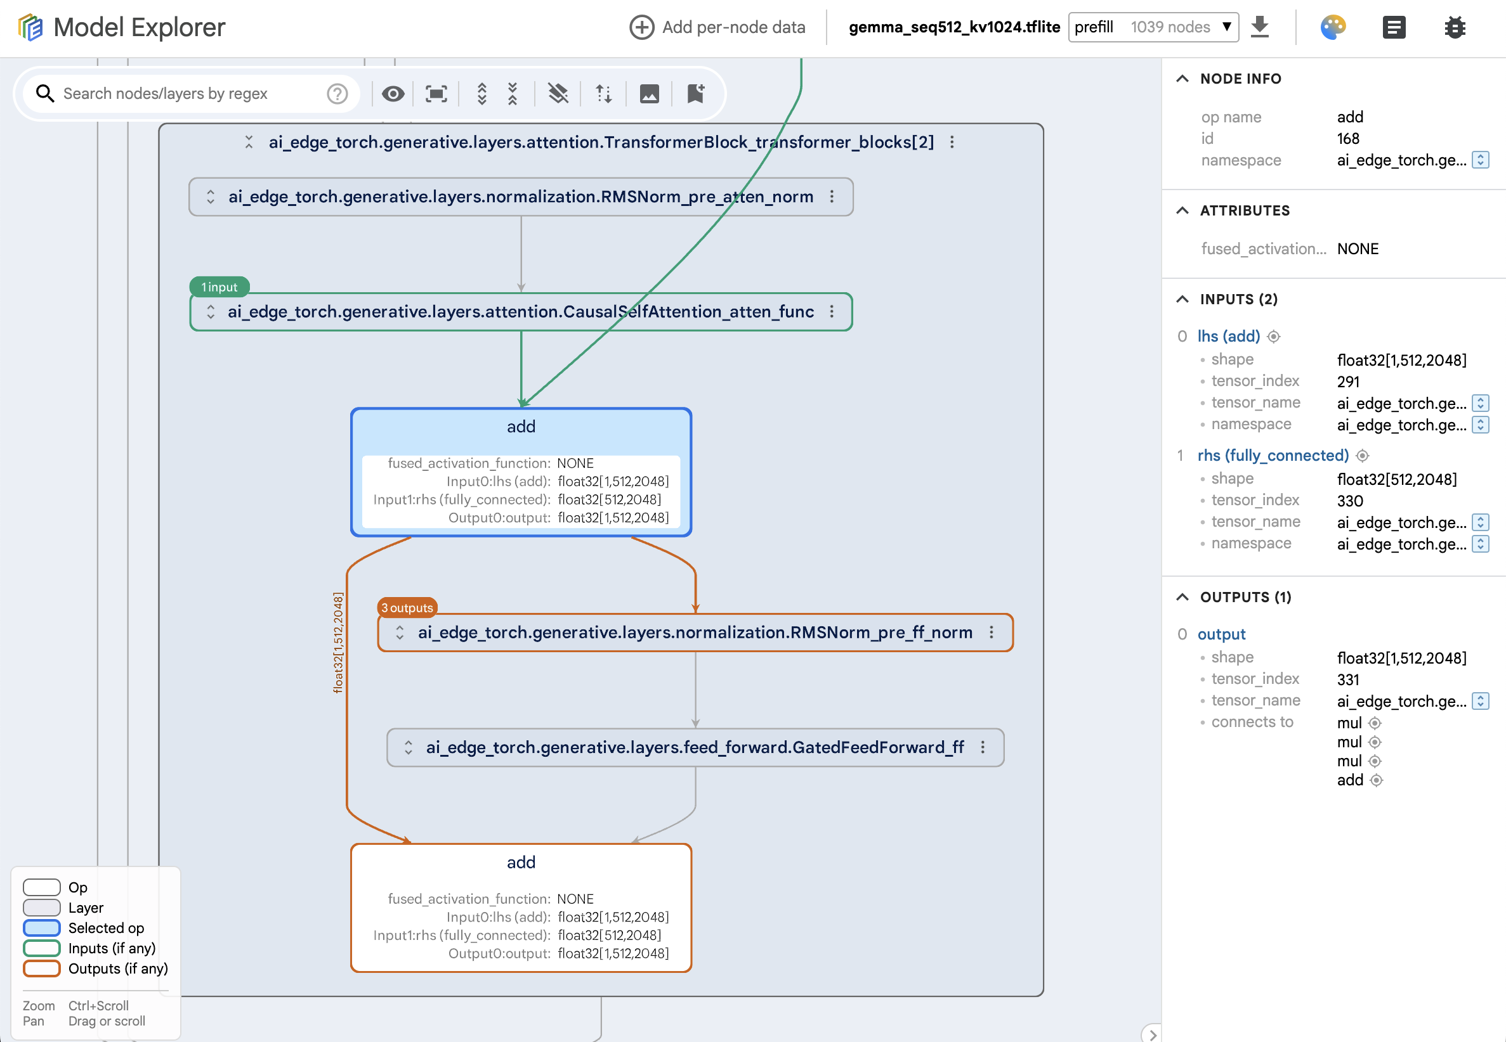Open the logs panel icon
The width and height of the screenshot is (1506, 1042).
1394,27
